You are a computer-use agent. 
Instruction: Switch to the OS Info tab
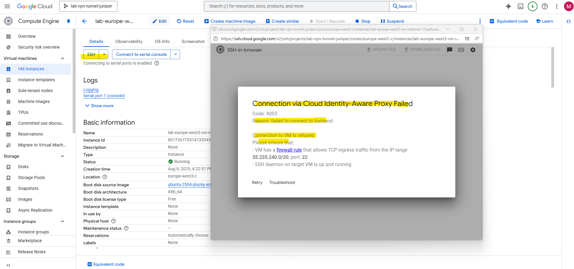tap(162, 41)
